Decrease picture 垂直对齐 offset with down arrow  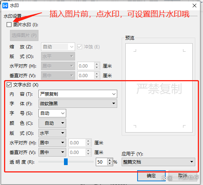point(97,77)
